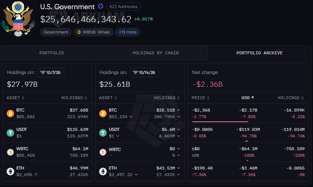The height and width of the screenshot is (187, 313).
Task: Click the USDT icon in 10/14/26 panel
Action: [x=103, y=133]
